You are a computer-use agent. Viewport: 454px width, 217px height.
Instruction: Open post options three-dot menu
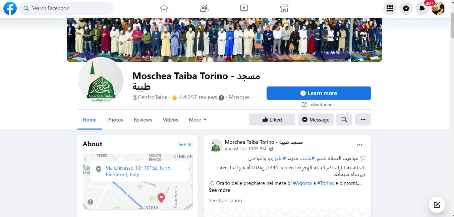tap(360, 145)
